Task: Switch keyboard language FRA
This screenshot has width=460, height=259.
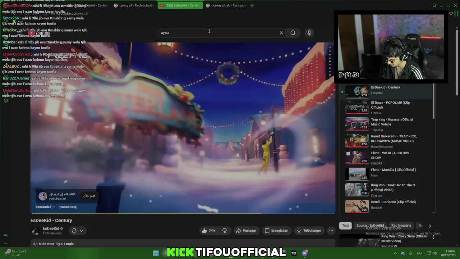Action: pos(419,254)
